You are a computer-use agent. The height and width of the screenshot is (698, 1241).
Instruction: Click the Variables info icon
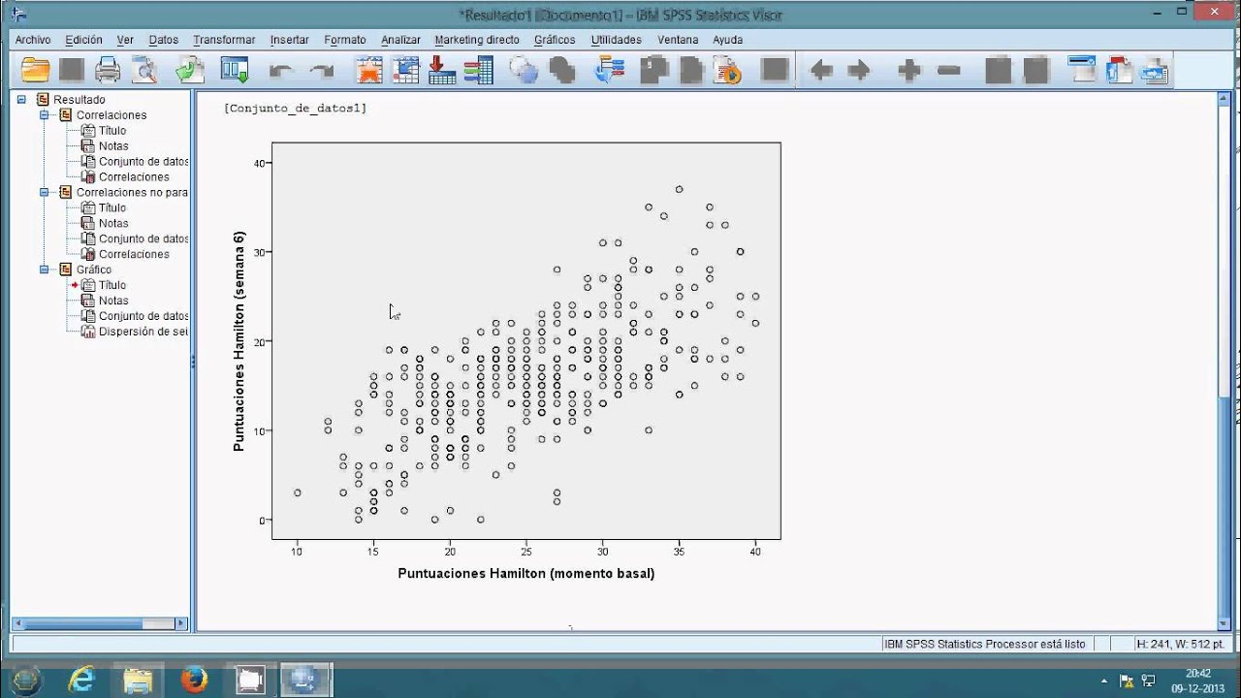coord(478,71)
